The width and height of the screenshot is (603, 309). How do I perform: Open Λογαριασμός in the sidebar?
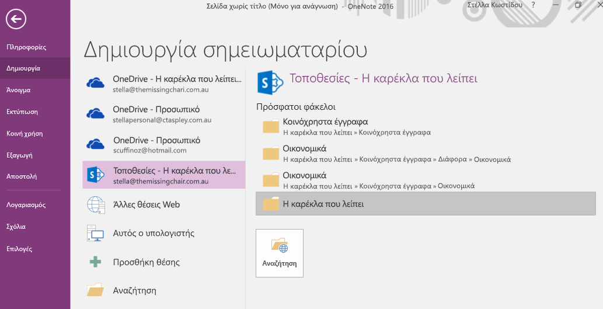pos(26,205)
